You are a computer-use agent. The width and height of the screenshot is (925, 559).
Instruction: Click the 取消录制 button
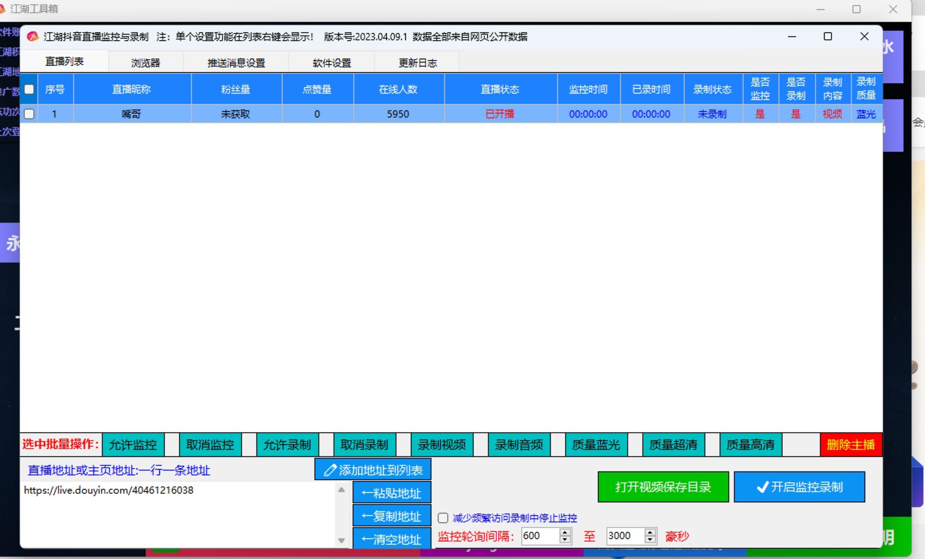pyautogui.click(x=364, y=445)
